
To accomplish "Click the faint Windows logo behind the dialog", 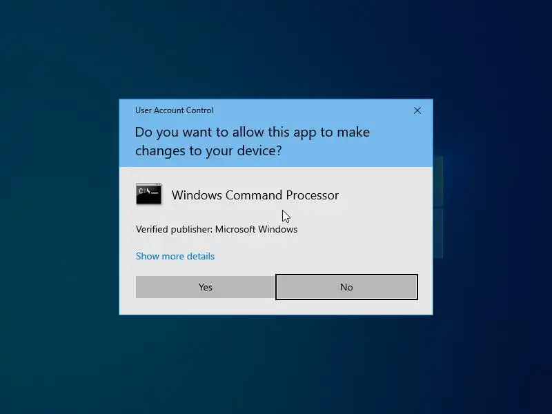I will tap(438, 207).
